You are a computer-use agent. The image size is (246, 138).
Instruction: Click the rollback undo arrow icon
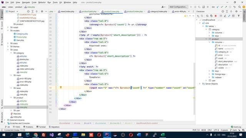pyautogui.click(x=234, y=7)
